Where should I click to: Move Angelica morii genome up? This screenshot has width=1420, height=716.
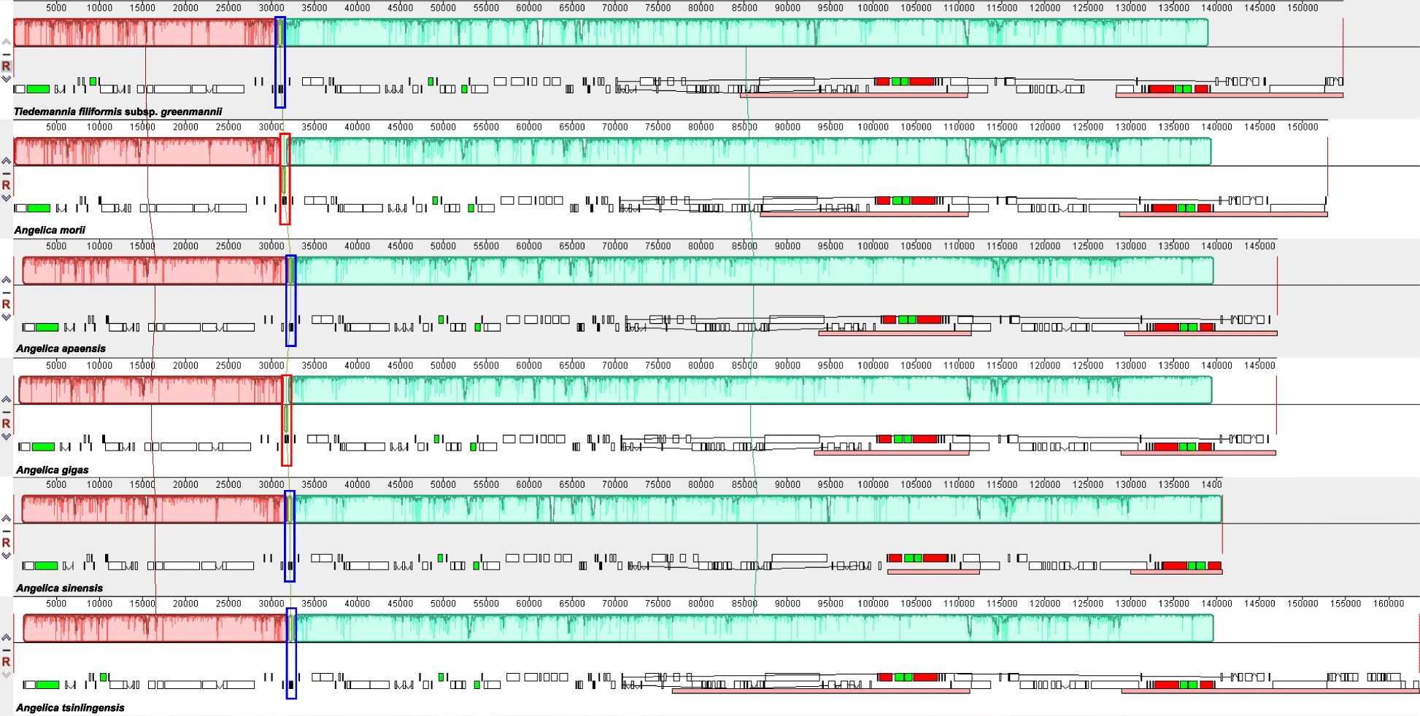click(6, 160)
